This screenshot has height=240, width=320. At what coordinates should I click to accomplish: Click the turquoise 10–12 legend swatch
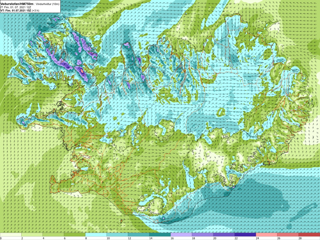point(117,235)
